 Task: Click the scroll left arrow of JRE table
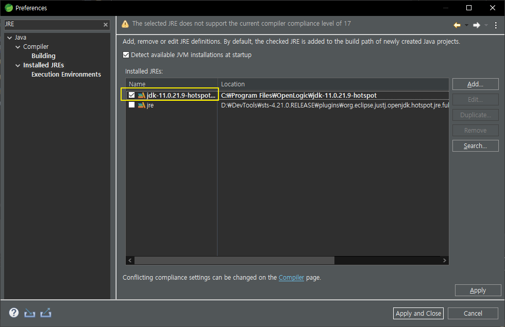tap(130, 261)
